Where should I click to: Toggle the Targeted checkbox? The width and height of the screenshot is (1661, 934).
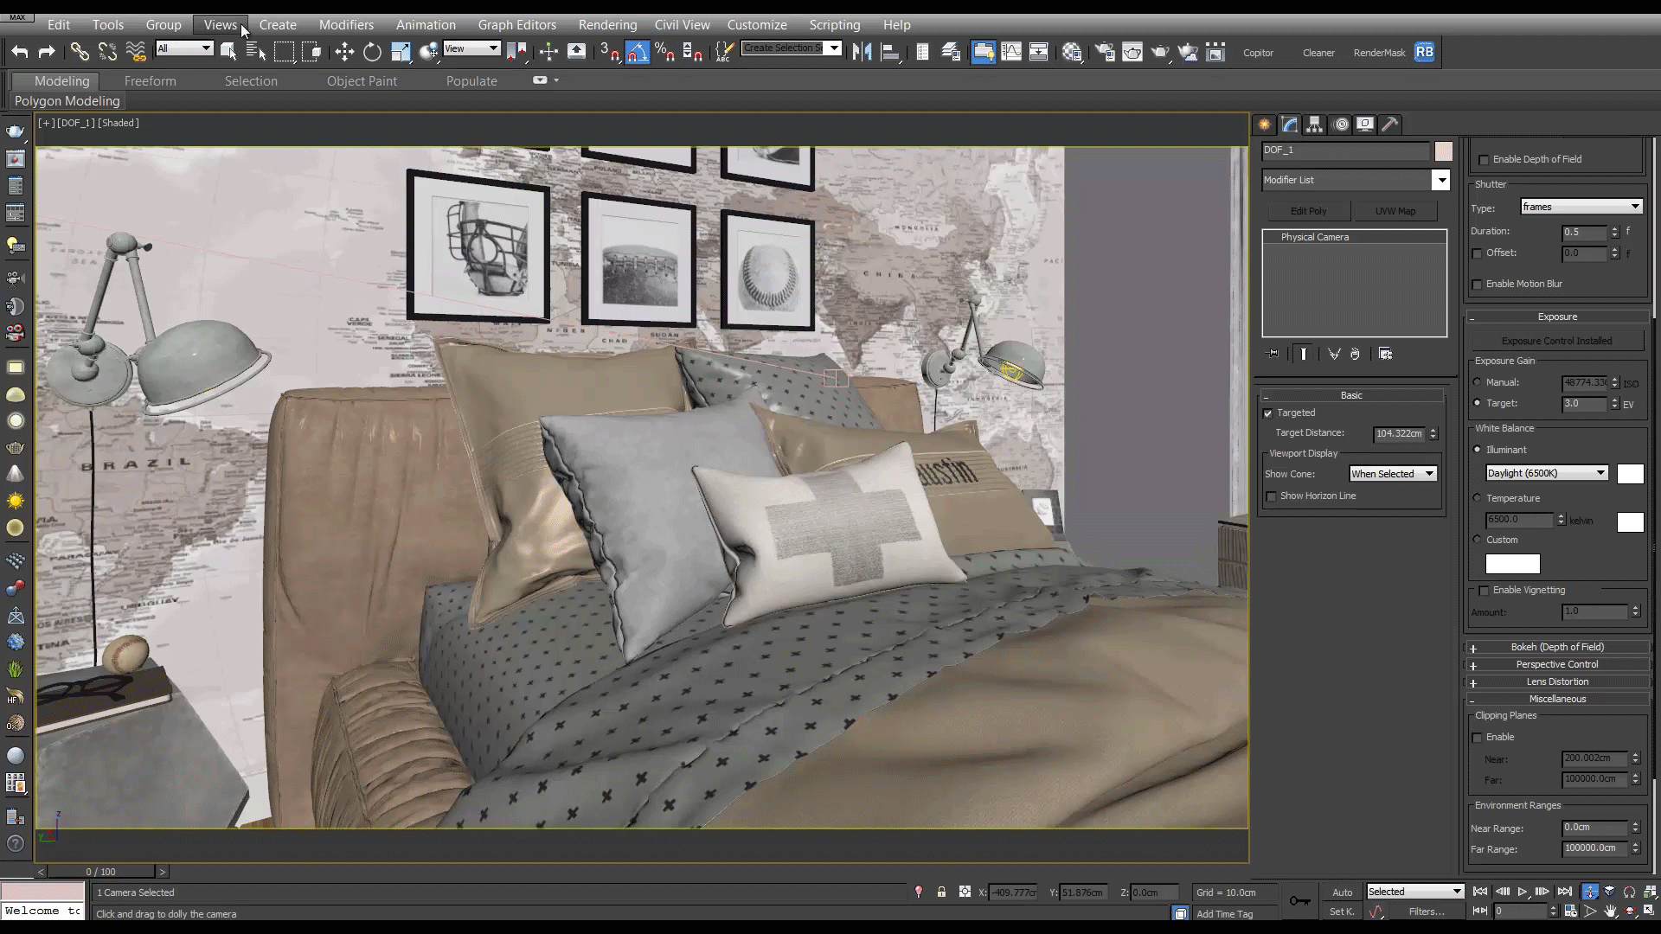[x=1268, y=413]
